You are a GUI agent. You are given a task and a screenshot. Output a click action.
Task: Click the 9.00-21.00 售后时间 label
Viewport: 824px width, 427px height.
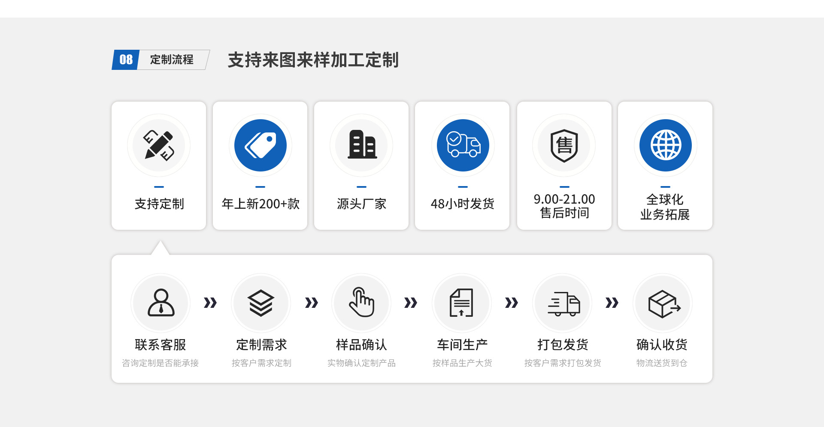(x=564, y=206)
